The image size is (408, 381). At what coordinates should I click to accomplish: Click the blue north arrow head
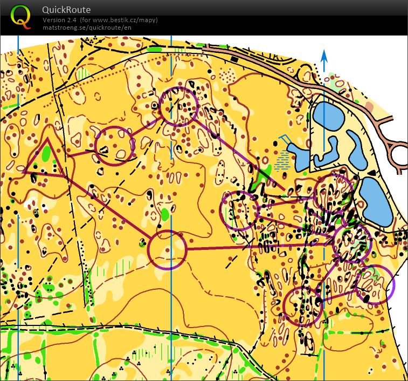tap(324, 55)
